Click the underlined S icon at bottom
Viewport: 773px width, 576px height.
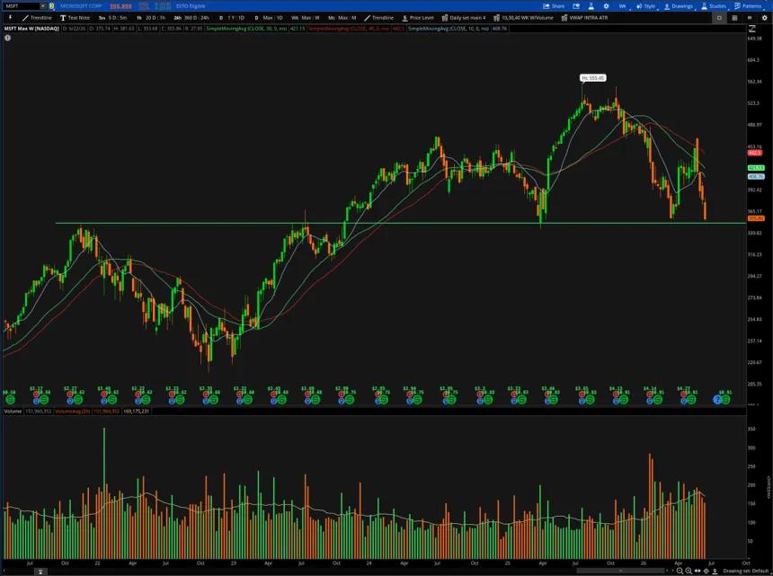point(715,571)
